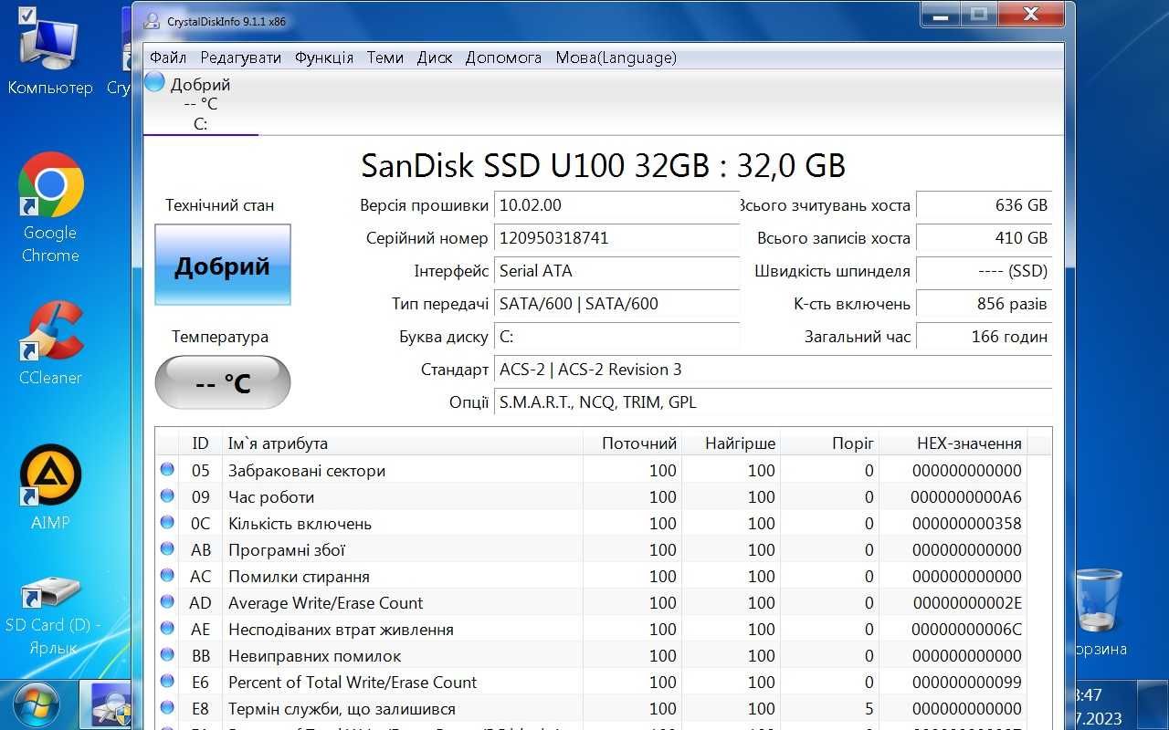Click the status orb for Термін служби row
Viewport: 1169px width, 730px height.
pyautogui.click(x=167, y=708)
